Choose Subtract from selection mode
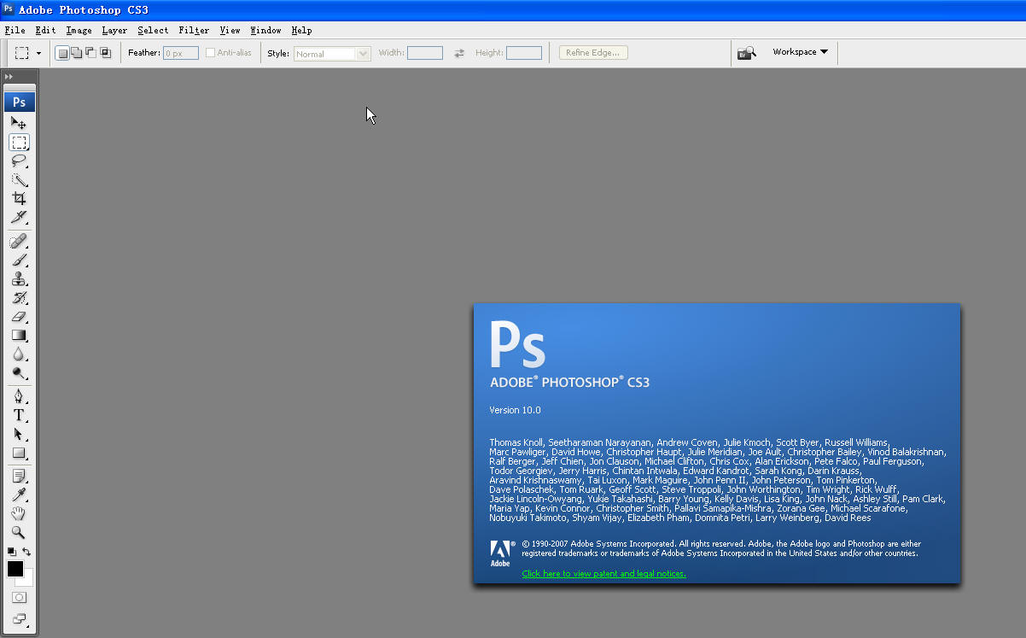This screenshot has height=638, width=1026. pyautogui.click(x=90, y=53)
